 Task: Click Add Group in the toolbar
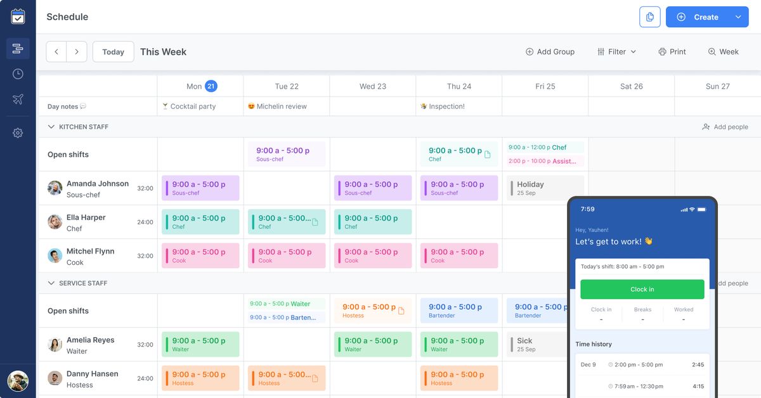[x=550, y=52]
